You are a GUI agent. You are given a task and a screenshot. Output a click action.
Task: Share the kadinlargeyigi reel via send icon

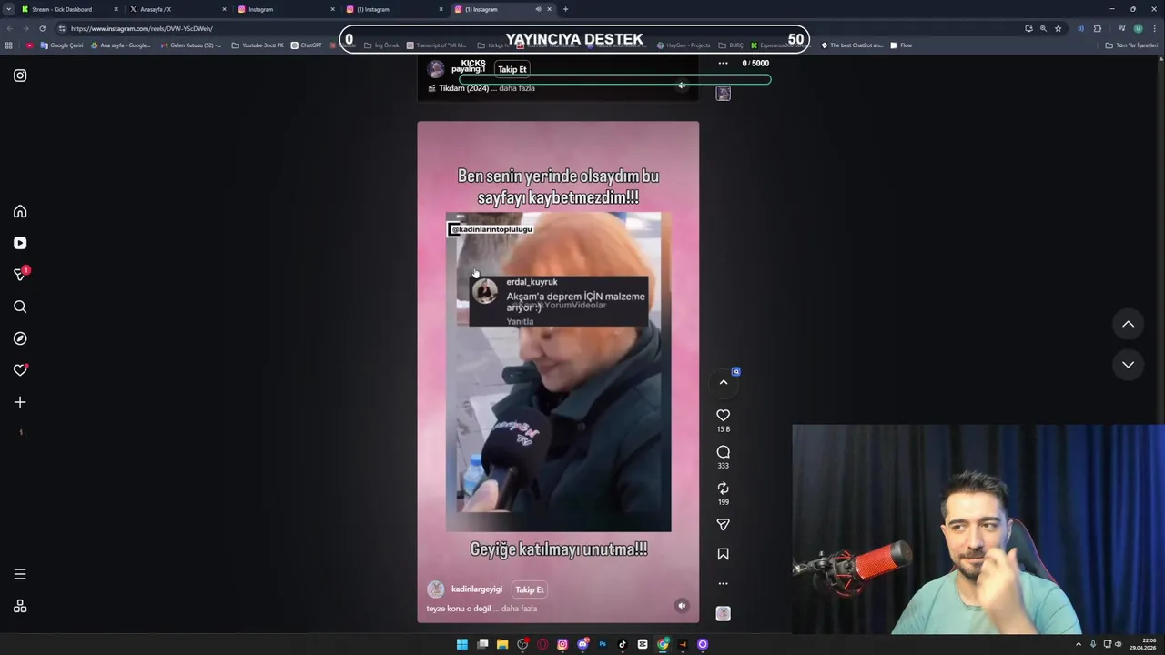pos(724,525)
